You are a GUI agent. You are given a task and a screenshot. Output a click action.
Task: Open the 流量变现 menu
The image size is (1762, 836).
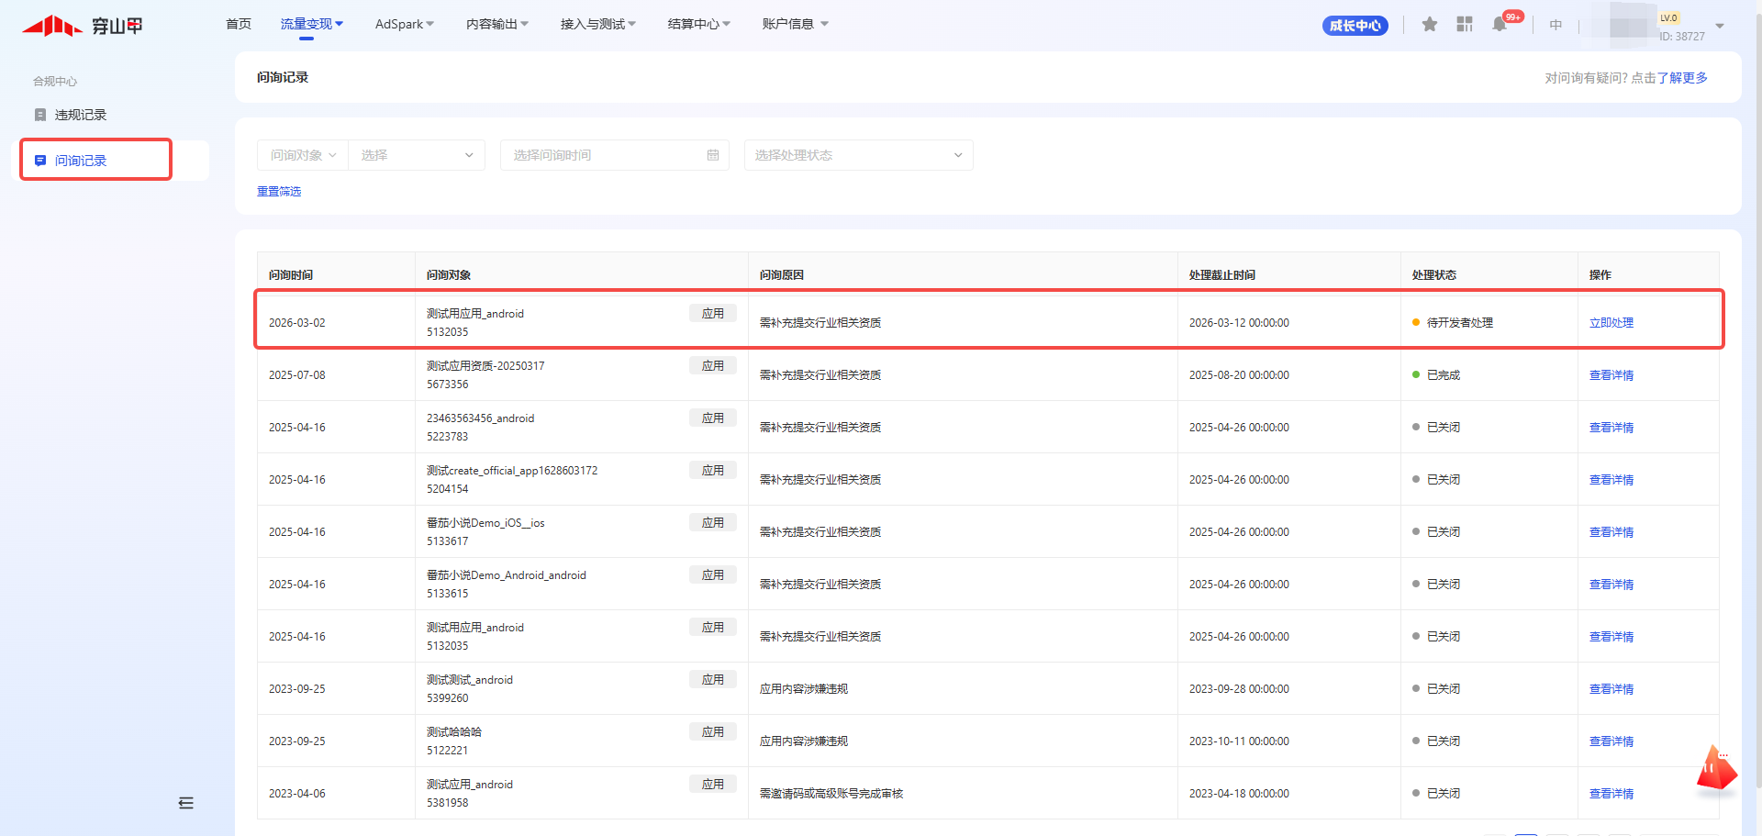pyautogui.click(x=311, y=24)
